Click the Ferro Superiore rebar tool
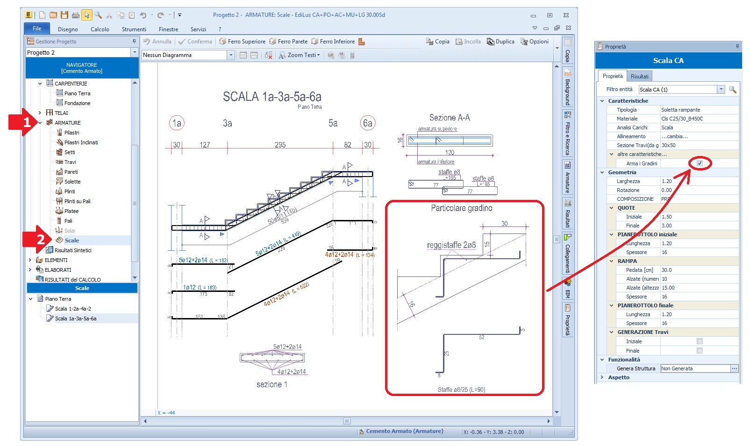 click(242, 42)
